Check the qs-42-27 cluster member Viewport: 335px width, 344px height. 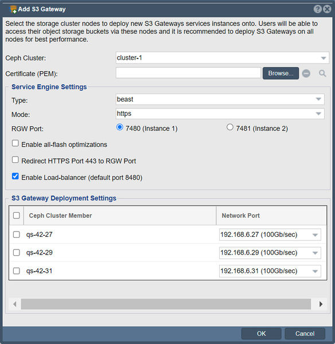[17, 234]
